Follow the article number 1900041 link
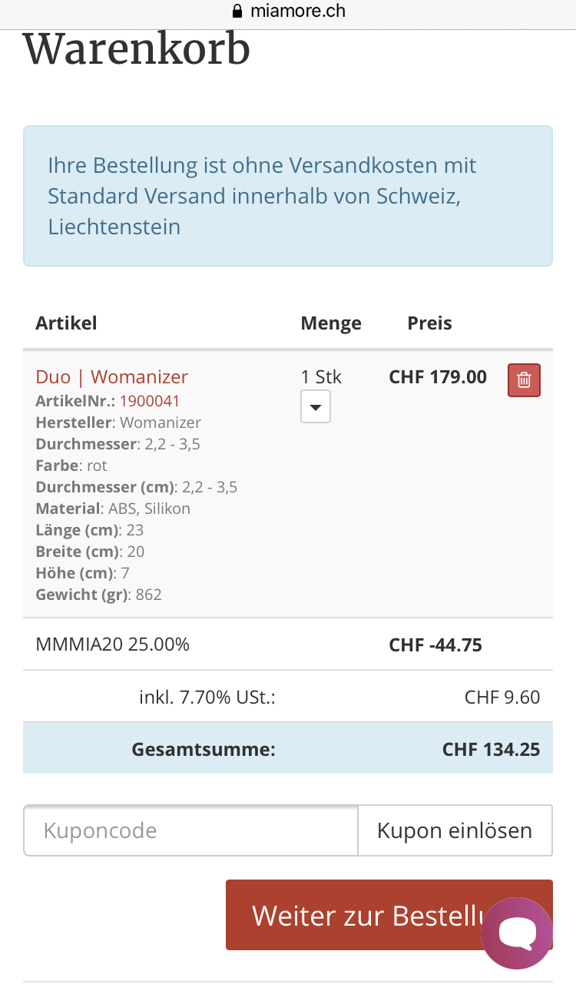The width and height of the screenshot is (576, 994). tap(150, 401)
